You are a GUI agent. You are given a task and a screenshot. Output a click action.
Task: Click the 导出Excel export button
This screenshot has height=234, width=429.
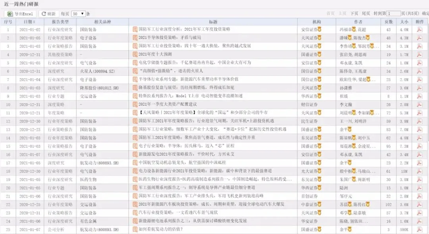pyautogui.click(x=21, y=14)
